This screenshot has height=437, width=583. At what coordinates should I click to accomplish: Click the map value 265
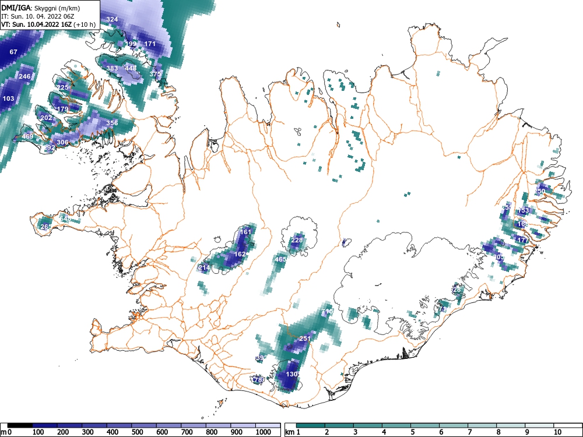[x=46, y=227]
